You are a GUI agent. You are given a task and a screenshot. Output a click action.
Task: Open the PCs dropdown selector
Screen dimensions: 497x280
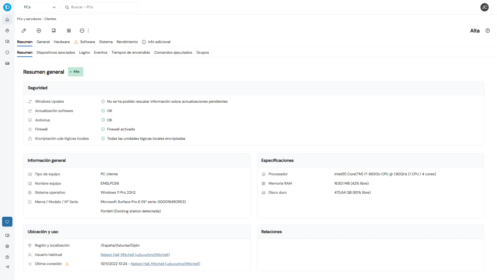pyautogui.click(x=40, y=7)
